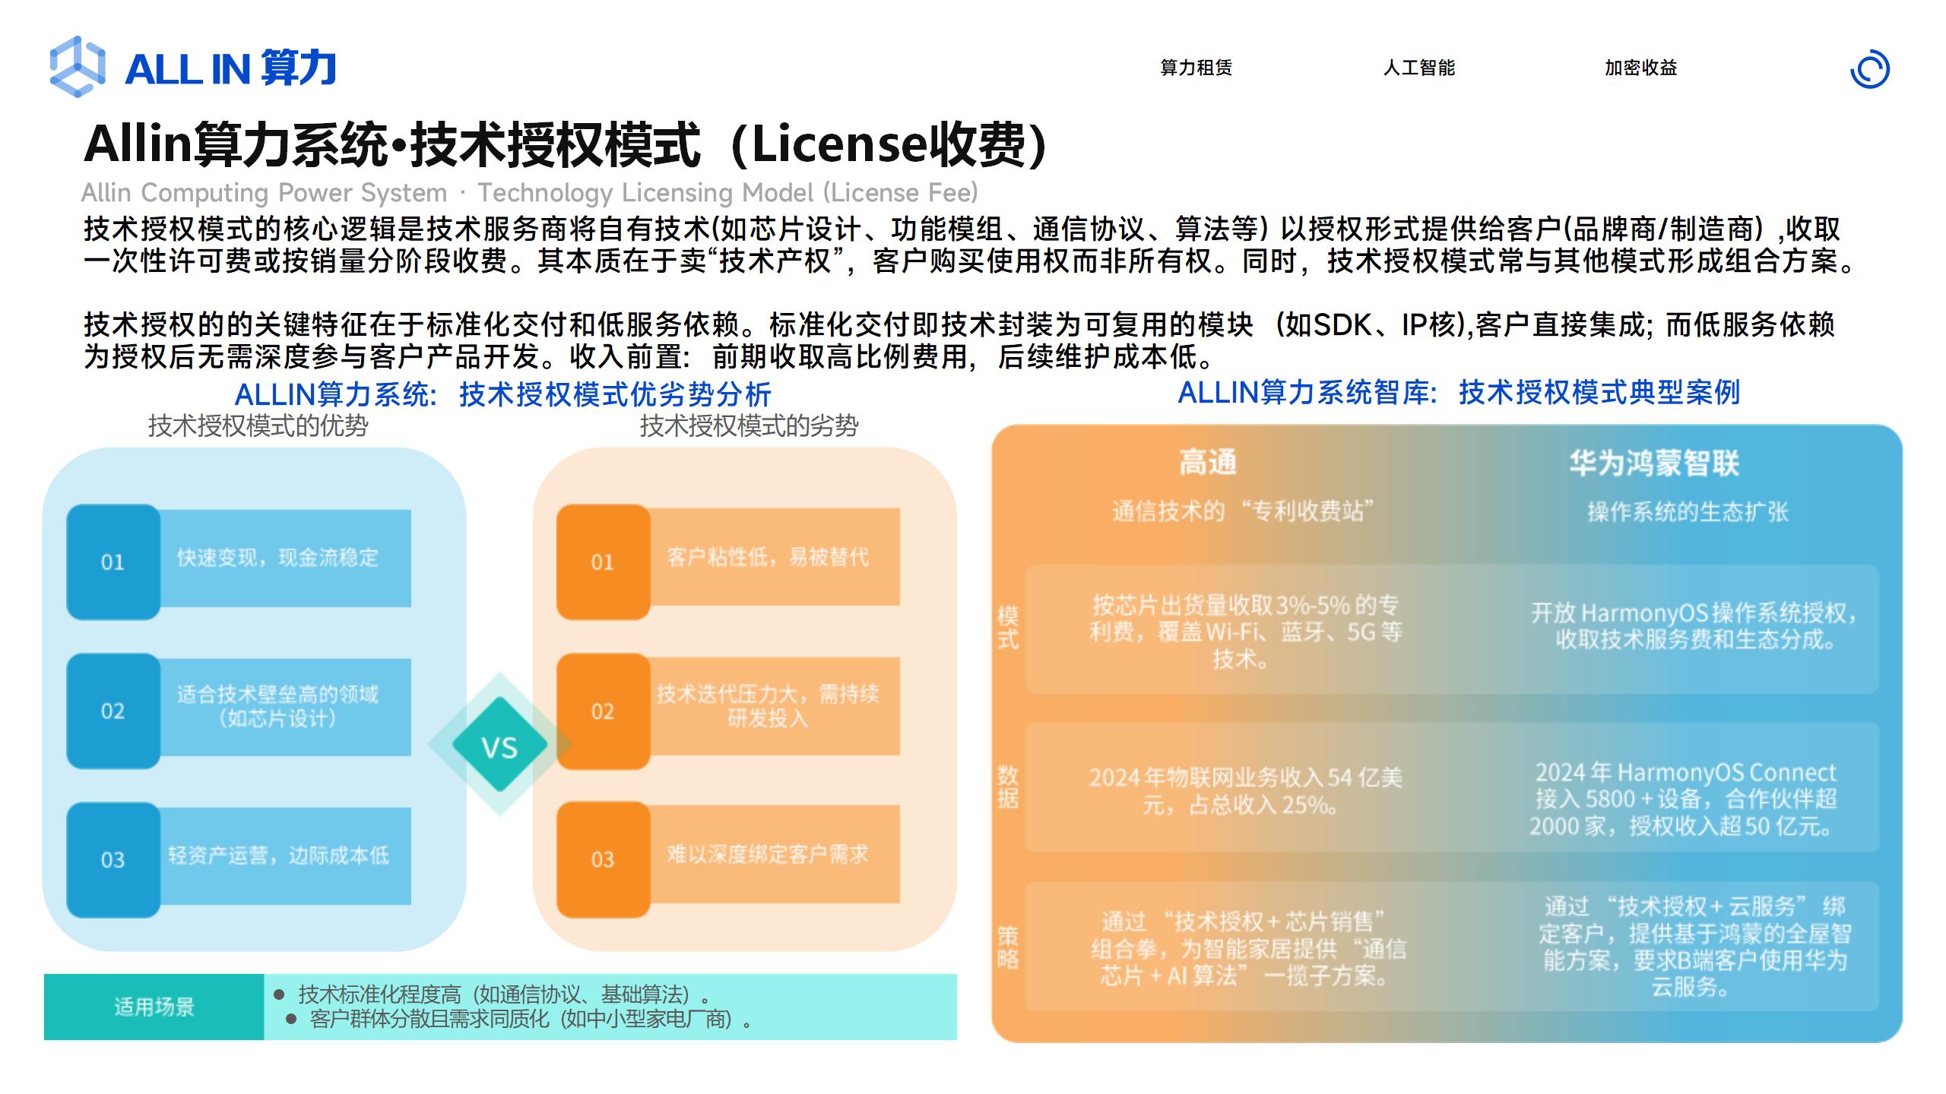Click the 适用场景 teal label
This screenshot has width=1946, height=1094.
point(154,1007)
